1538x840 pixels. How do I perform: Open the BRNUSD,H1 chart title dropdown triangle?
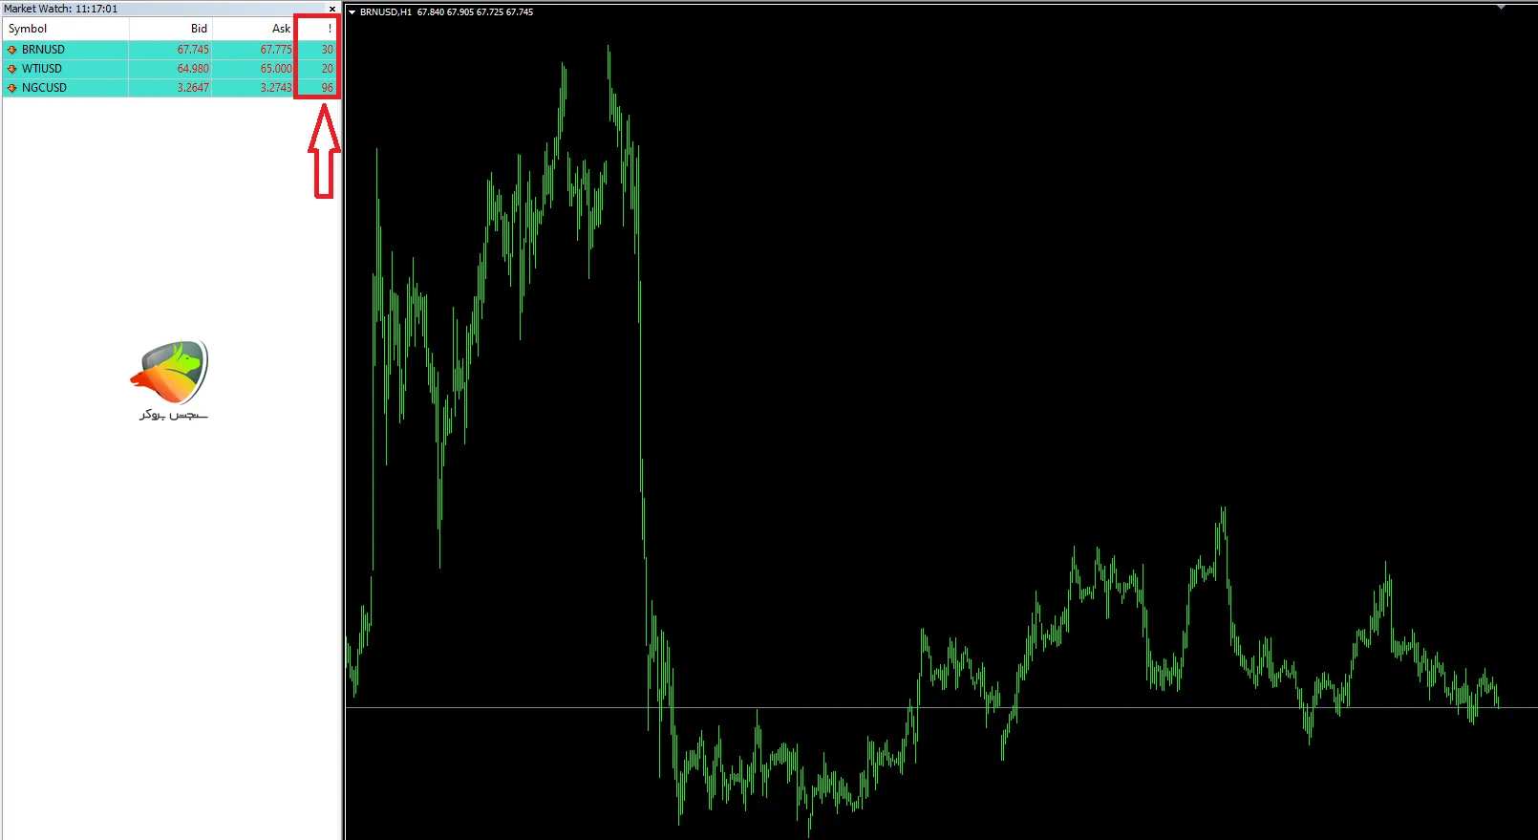tap(352, 12)
